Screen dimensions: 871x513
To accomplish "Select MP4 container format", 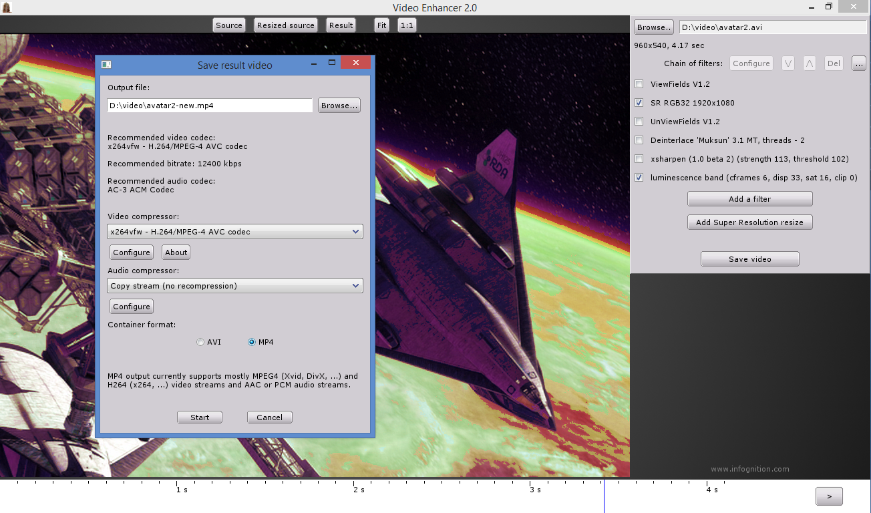I will click(252, 342).
